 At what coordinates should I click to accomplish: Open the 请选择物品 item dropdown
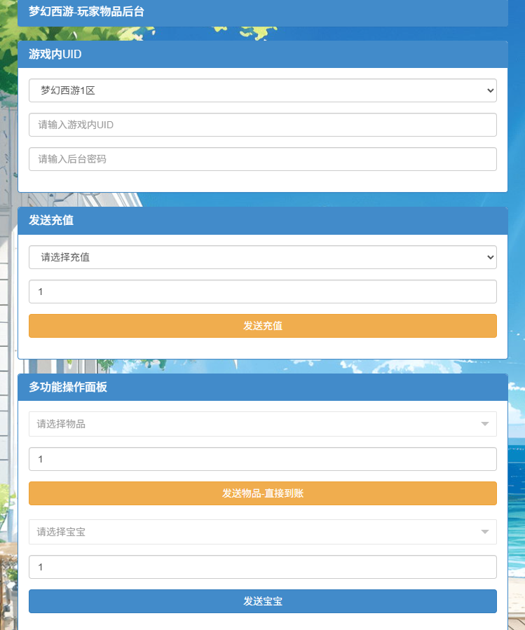(x=252, y=424)
